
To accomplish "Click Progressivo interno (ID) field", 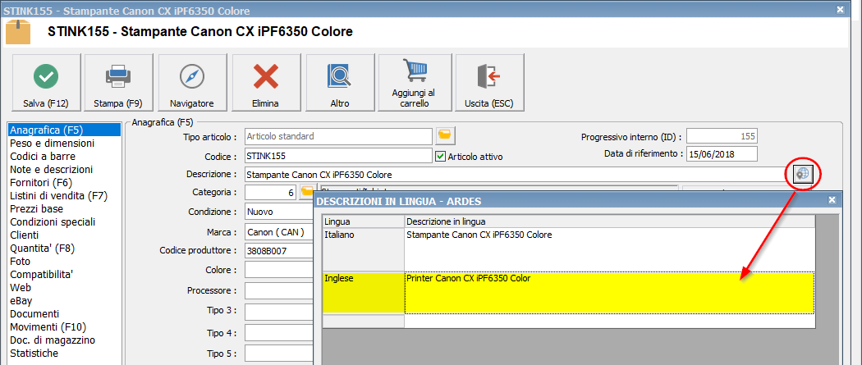I will pos(722,136).
